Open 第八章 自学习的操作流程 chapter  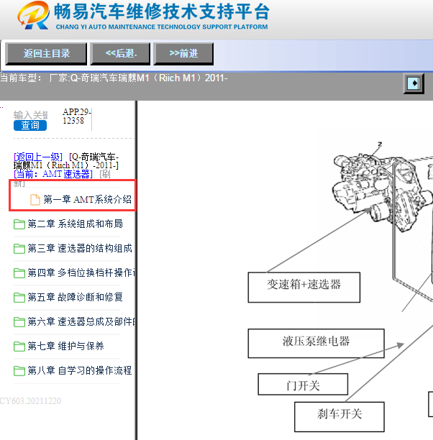(80, 370)
